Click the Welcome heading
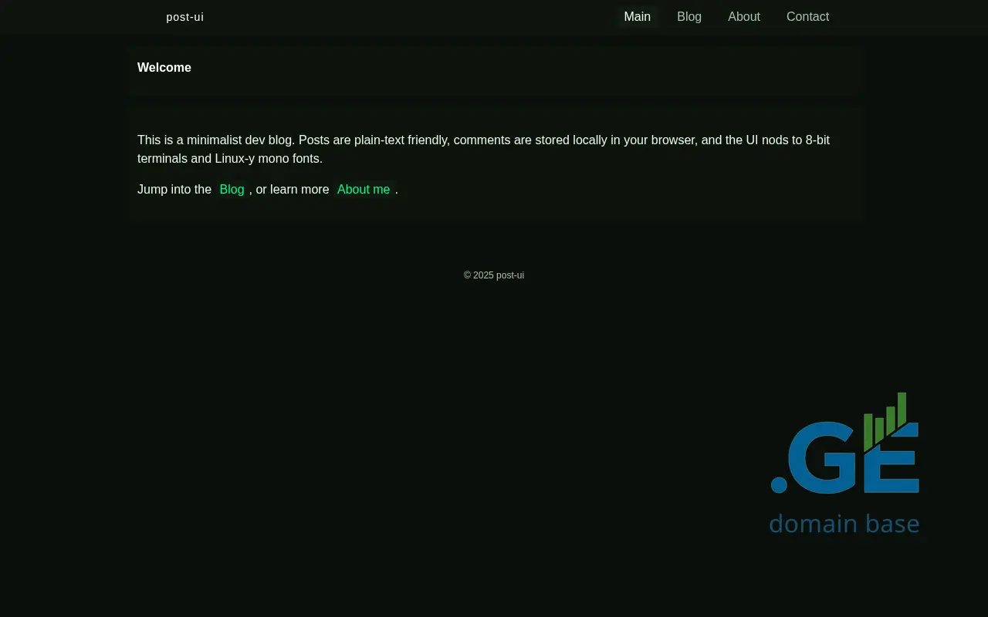The image size is (988, 617). coord(164,68)
